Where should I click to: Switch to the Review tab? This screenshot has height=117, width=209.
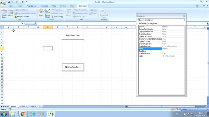[63, 6]
